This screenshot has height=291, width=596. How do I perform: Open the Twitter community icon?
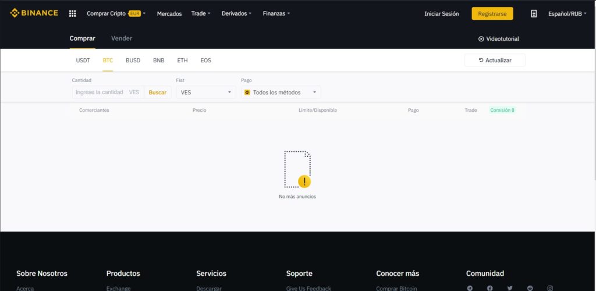(x=510, y=288)
